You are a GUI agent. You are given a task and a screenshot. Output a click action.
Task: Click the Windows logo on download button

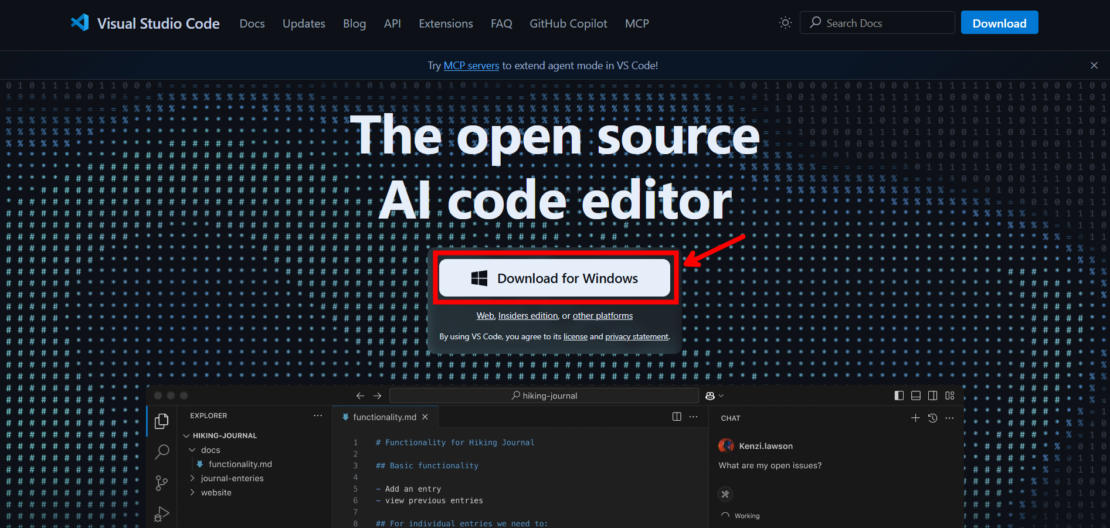(x=479, y=278)
